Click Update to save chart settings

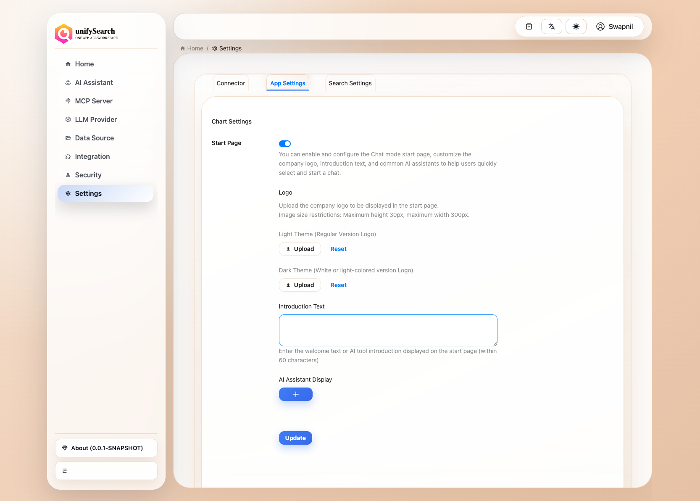(x=295, y=438)
